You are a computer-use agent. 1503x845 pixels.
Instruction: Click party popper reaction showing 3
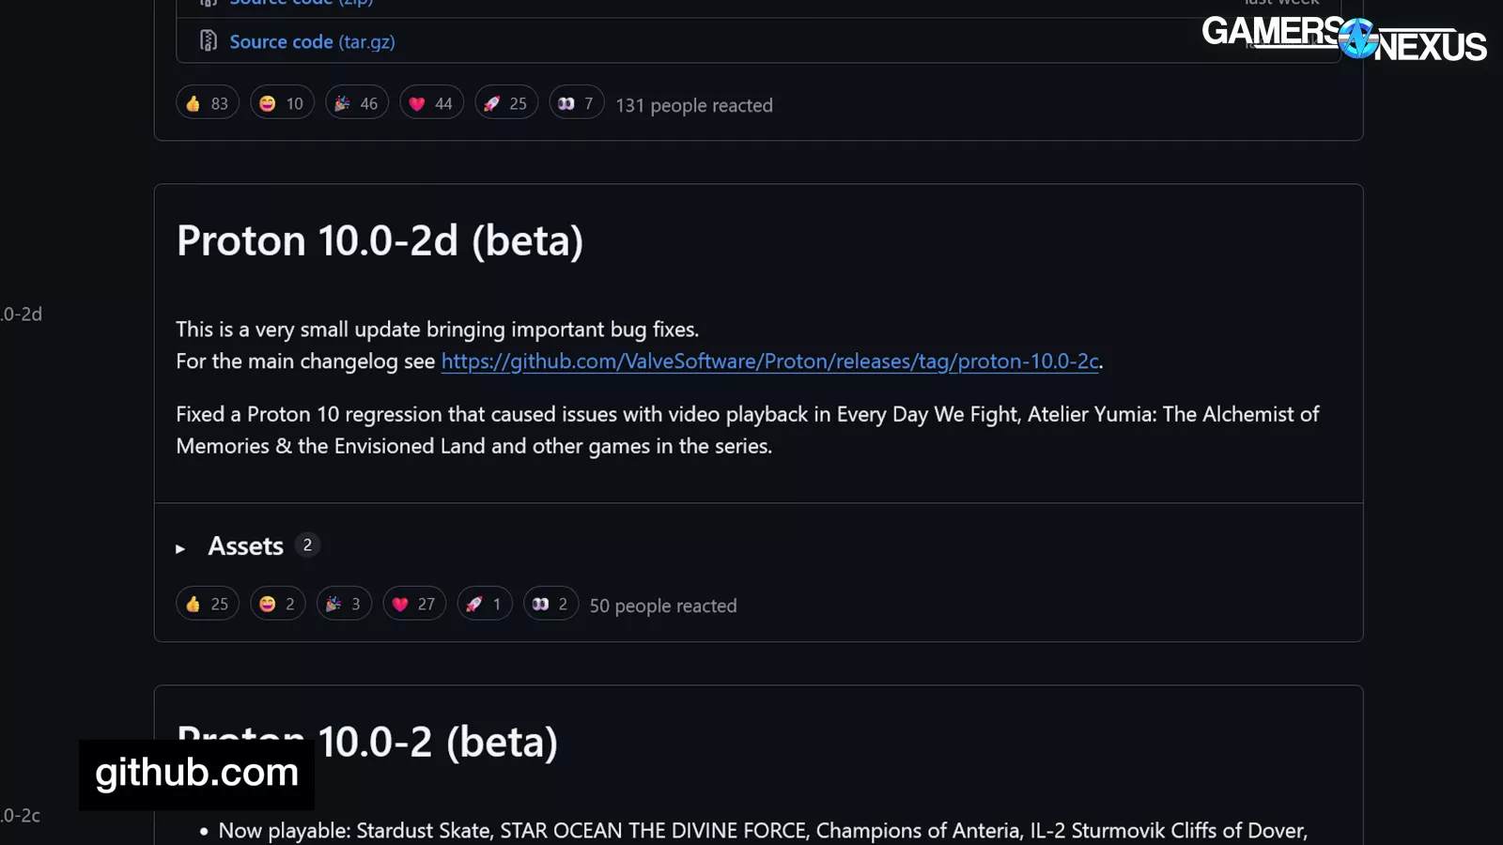[x=344, y=604]
